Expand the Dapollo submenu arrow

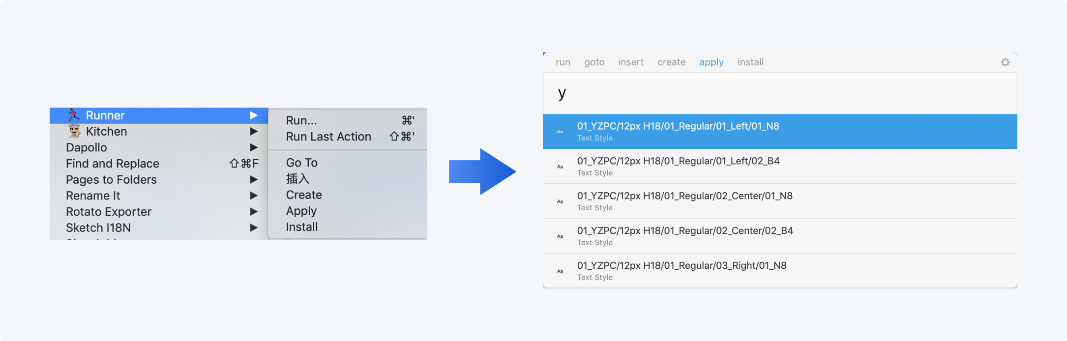pyautogui.click(x=254, y=147)
